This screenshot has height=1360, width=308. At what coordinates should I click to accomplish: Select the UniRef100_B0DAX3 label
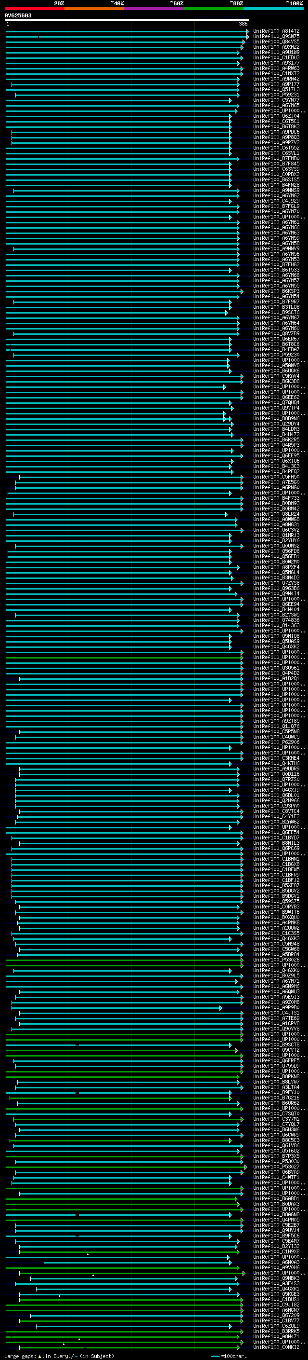[x=276, y=1204]
